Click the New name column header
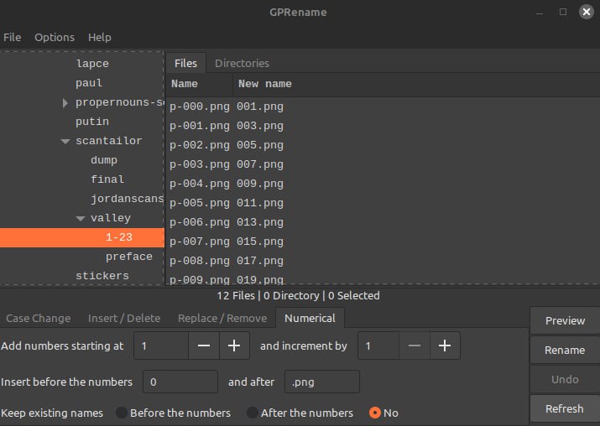This screenshot has width=600, height=426. click(265, 84)
